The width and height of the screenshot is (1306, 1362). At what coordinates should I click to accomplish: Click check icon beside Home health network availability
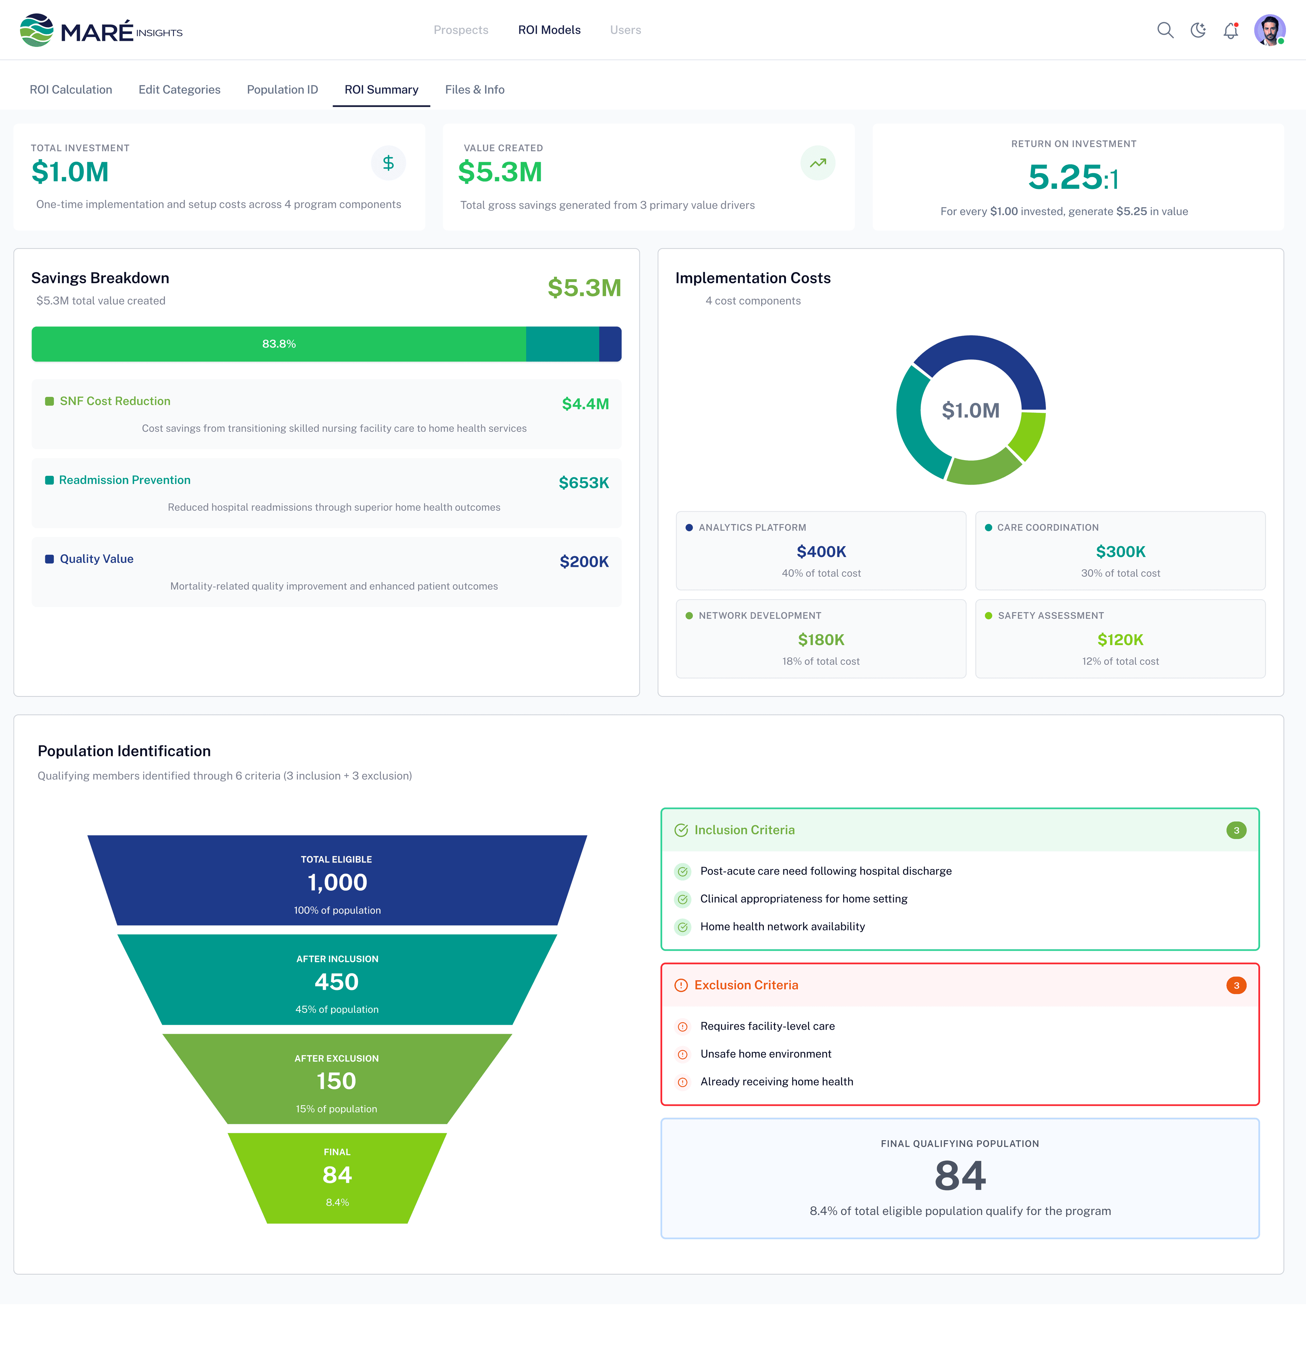683,927
